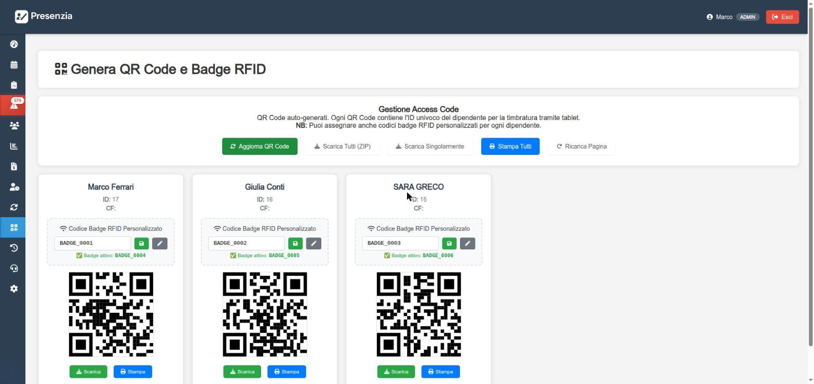Open the calendar icon in sidebar
Screen dimensions: 814x384
(x=14, y=65)
